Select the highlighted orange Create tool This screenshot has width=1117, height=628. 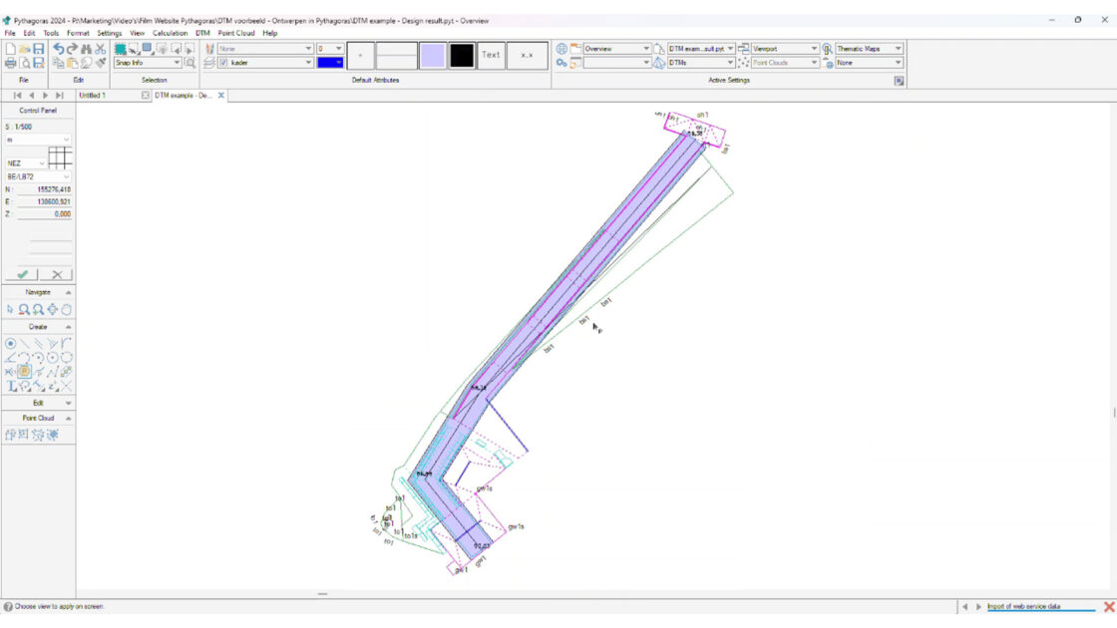click(24, 372)
